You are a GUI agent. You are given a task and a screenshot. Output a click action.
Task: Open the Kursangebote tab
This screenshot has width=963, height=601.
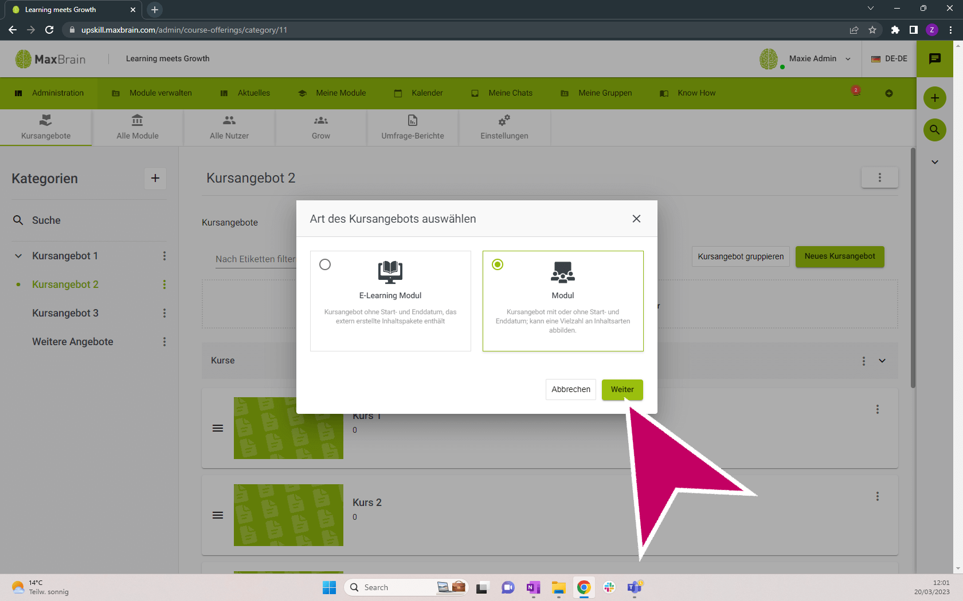point(46,128)
